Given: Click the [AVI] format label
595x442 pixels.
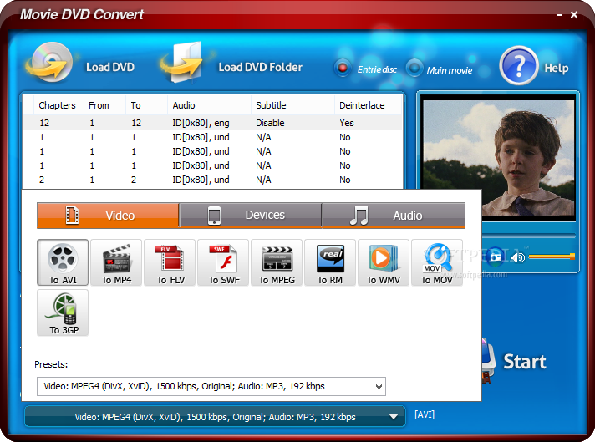Looking at the screenshot, I should point(425,414).
